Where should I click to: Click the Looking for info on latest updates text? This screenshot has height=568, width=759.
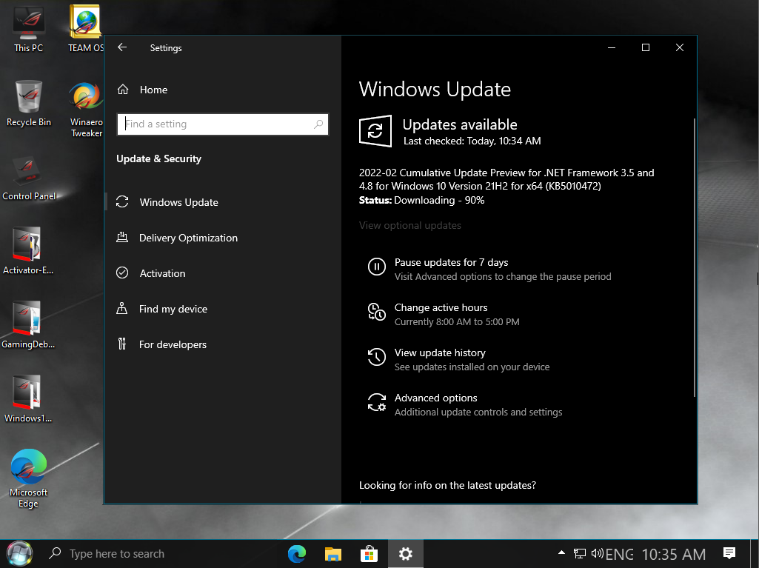coord(448,485)
